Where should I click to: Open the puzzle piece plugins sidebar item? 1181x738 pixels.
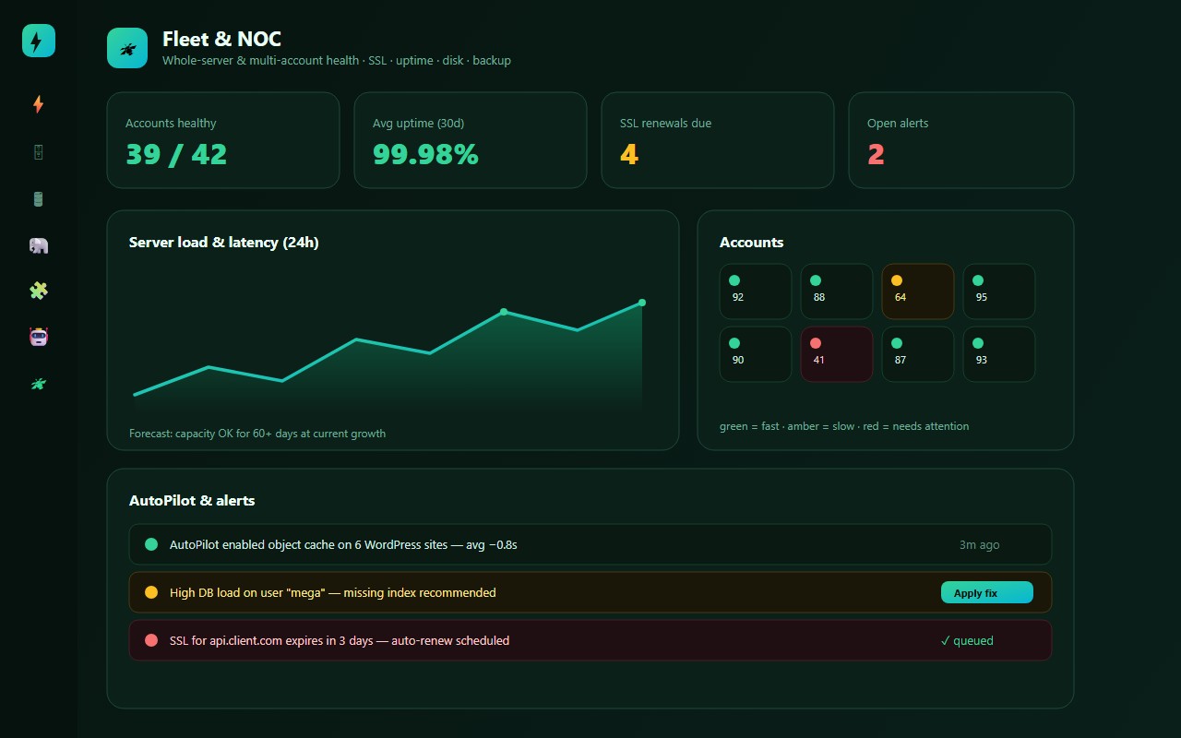(39, 291)
